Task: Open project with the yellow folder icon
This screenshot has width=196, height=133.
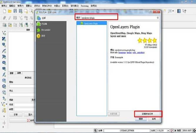Action: point(10,11)
